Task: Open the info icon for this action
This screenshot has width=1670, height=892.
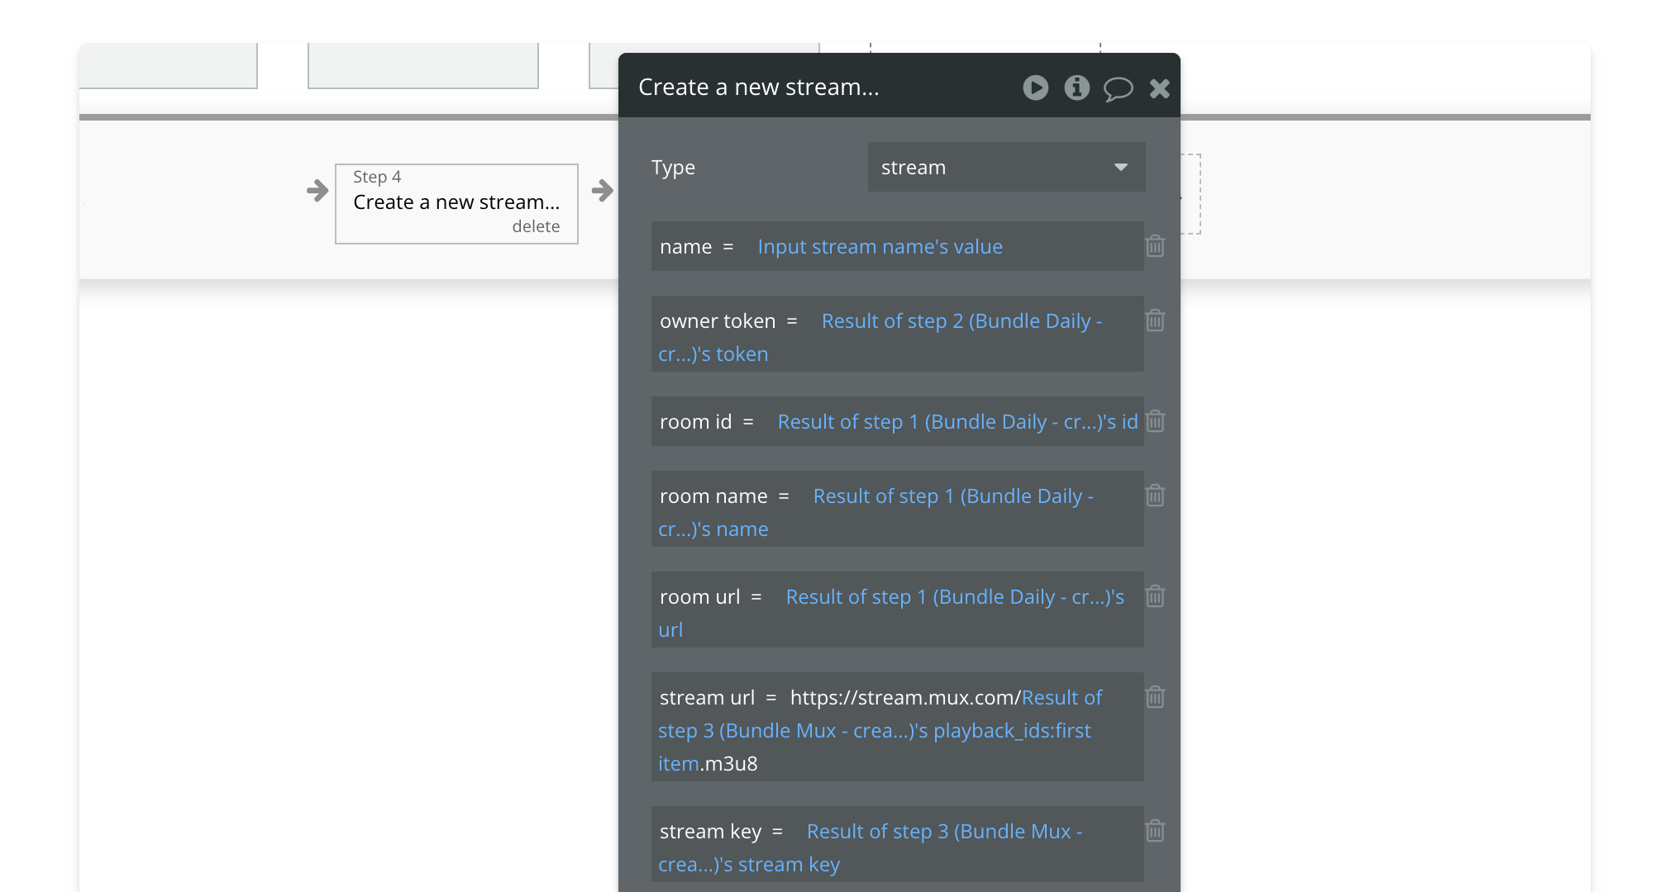Action: coord(1076,88)
